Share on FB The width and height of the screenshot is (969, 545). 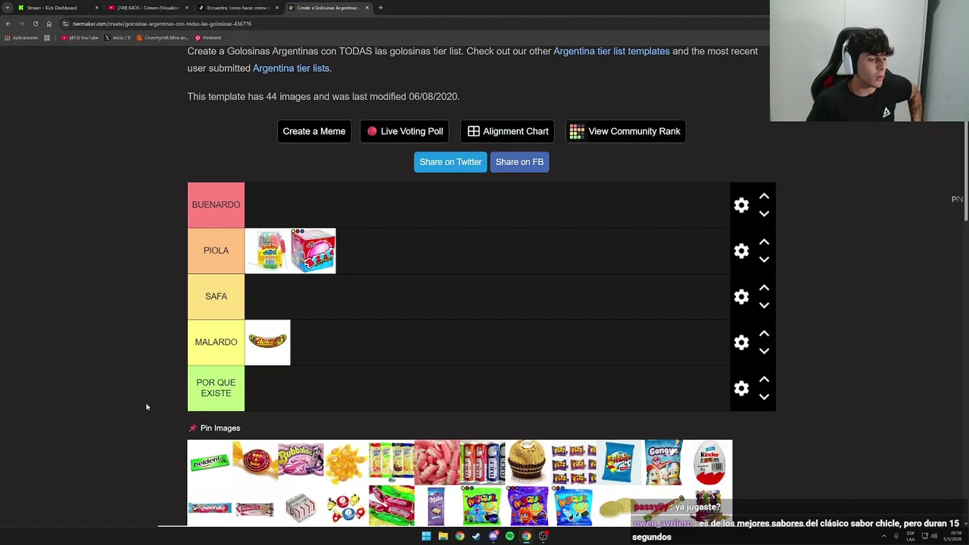tap(519, 162)
